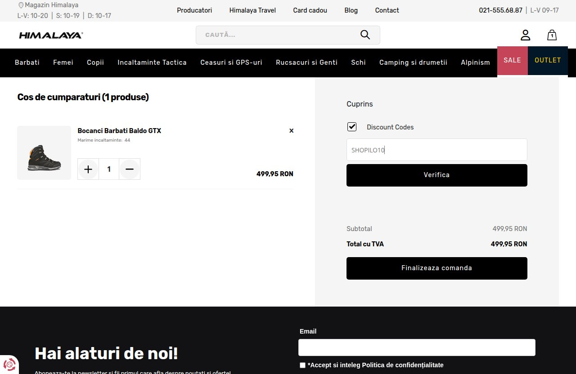
Task: Open Bocanci Barbati Baldo GTX product title
Action: (119, 131)
